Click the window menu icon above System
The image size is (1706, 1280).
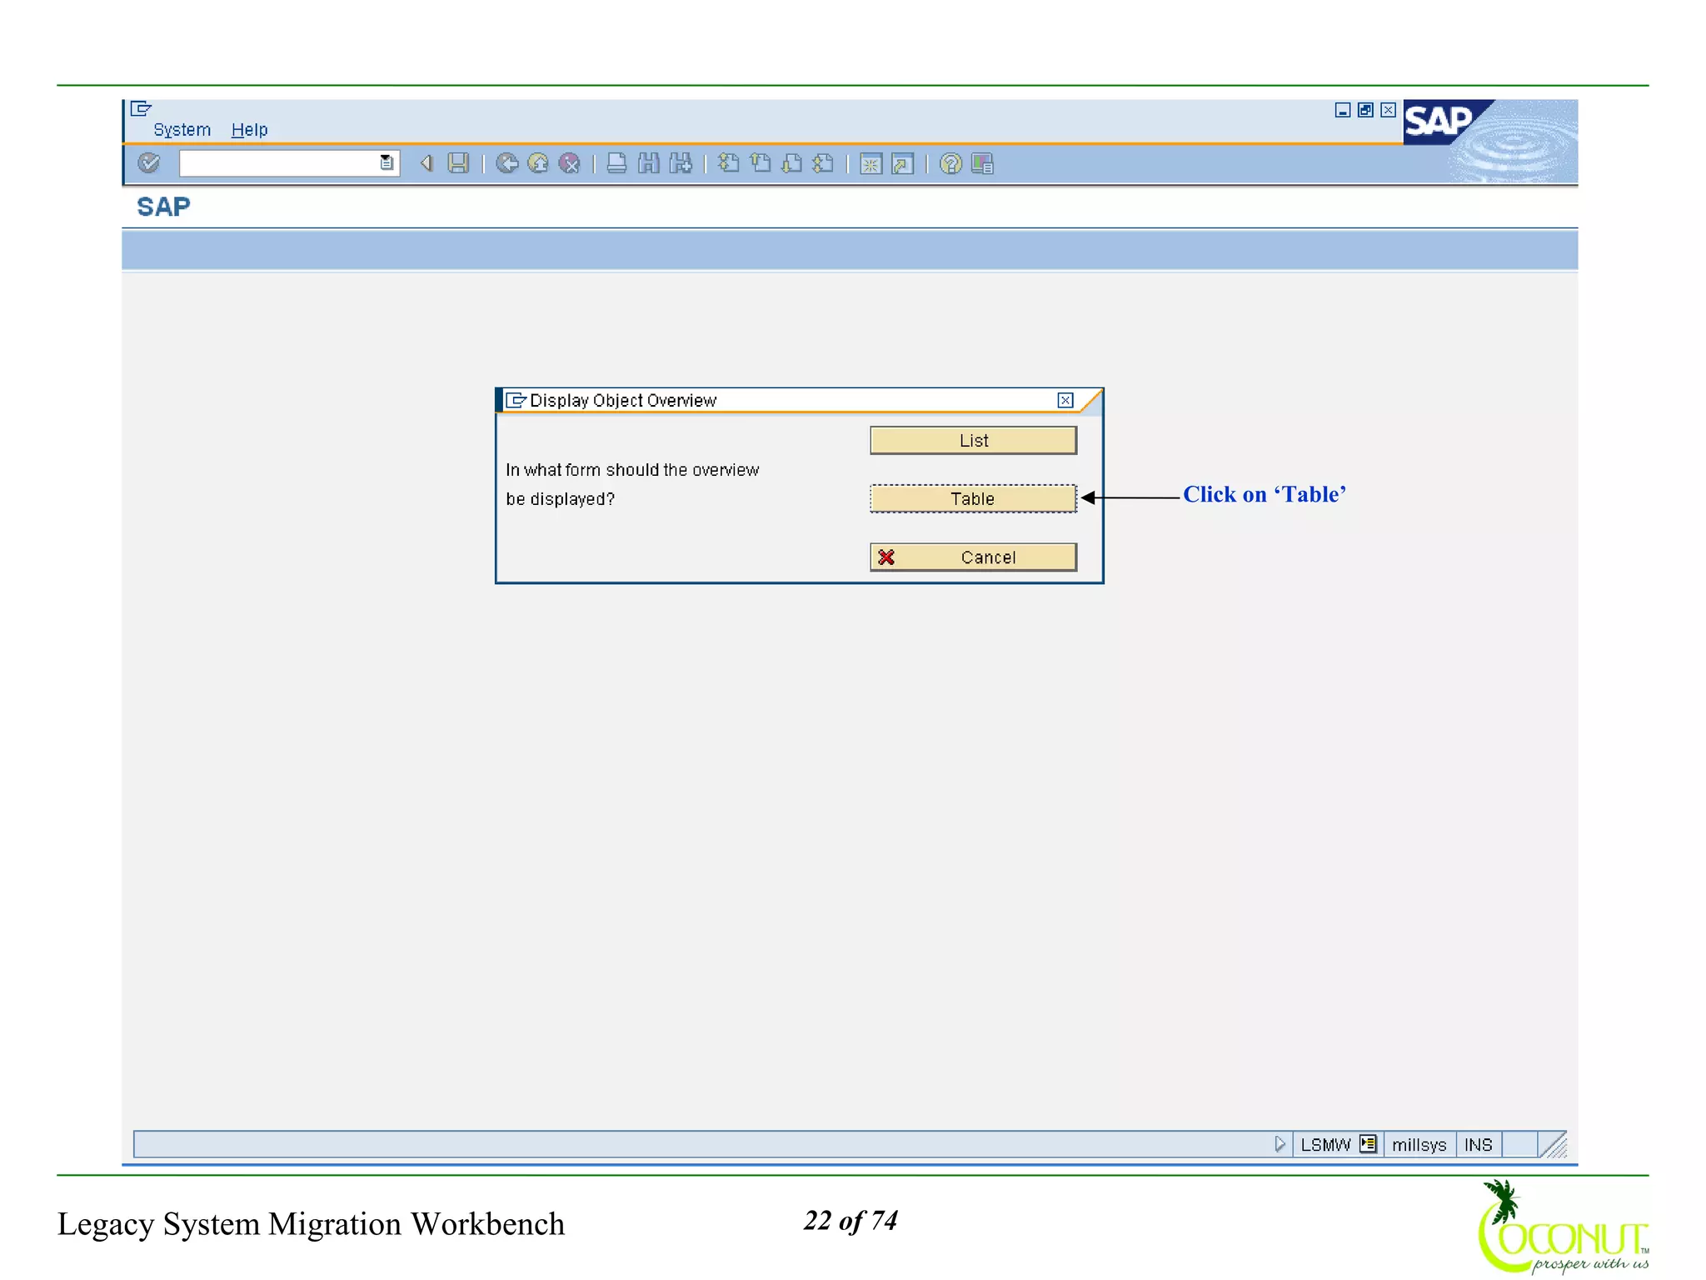(141, 108)
